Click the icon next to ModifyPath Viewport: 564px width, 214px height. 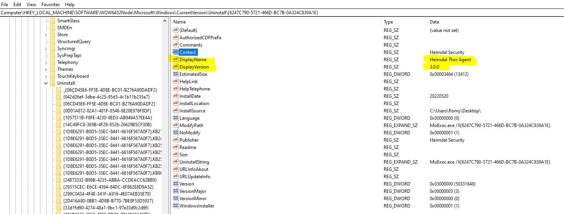pos(176,125)
